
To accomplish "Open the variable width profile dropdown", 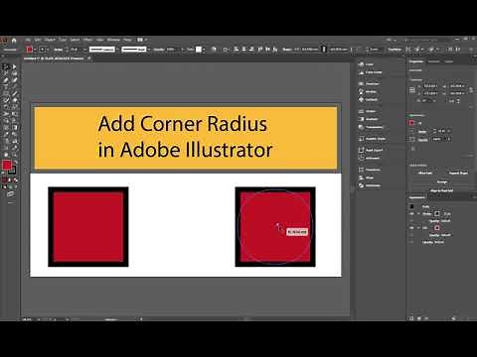I will 117,50.
